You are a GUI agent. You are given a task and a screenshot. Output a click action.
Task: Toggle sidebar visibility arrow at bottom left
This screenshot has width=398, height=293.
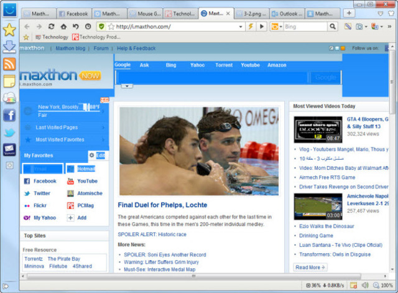(6, 286)
